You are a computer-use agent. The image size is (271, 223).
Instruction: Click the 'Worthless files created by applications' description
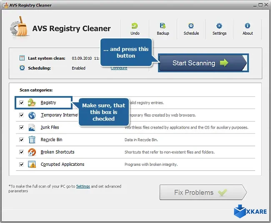[186, 128]
